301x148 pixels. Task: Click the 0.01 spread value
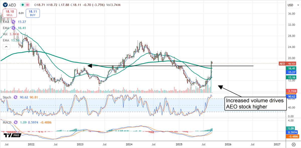pyautogui.click(x=21, y=13)
